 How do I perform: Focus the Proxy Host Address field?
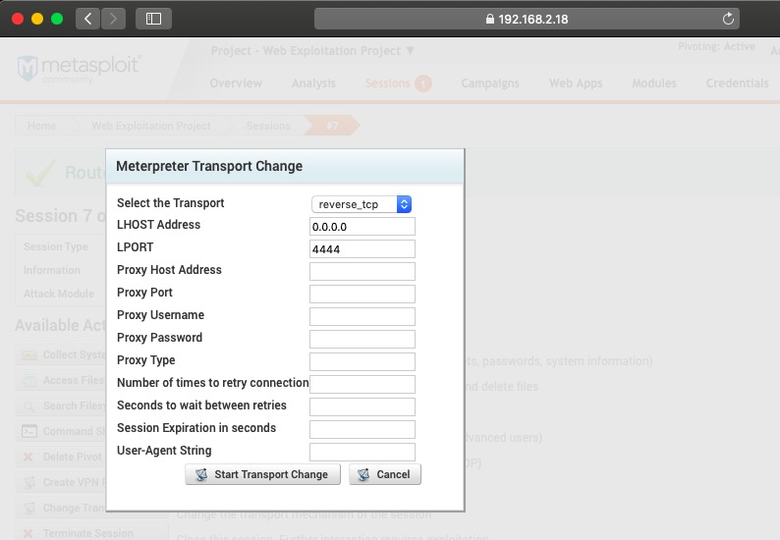(362, 272)
